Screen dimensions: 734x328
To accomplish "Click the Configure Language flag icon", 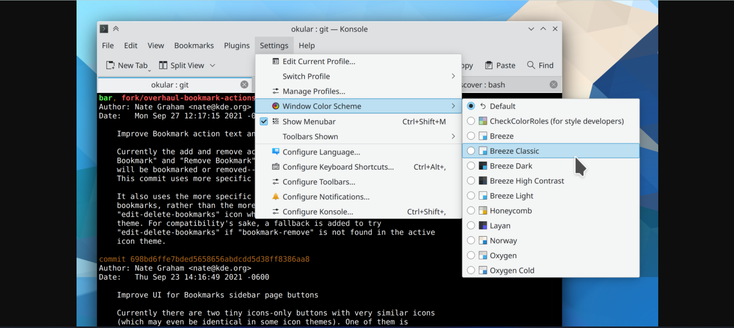I will 276,151.
